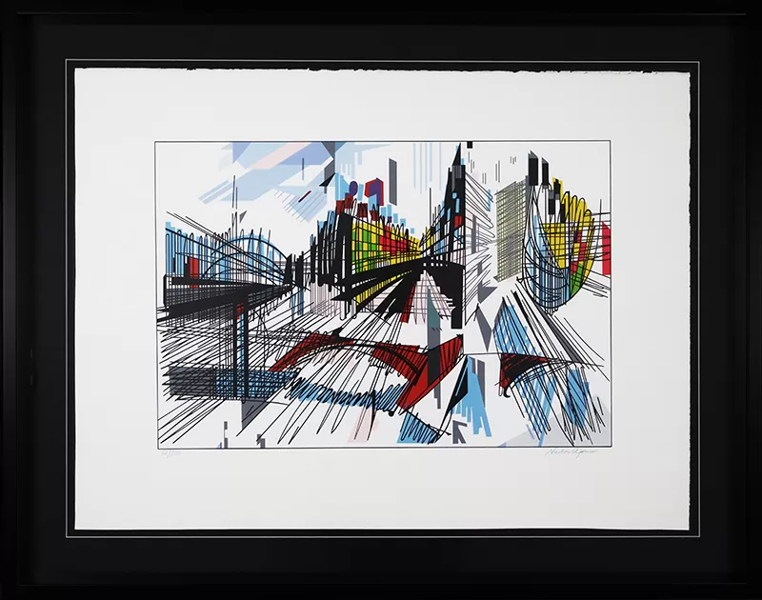Click the black mat left of the paper

click(x=38, y=300)
